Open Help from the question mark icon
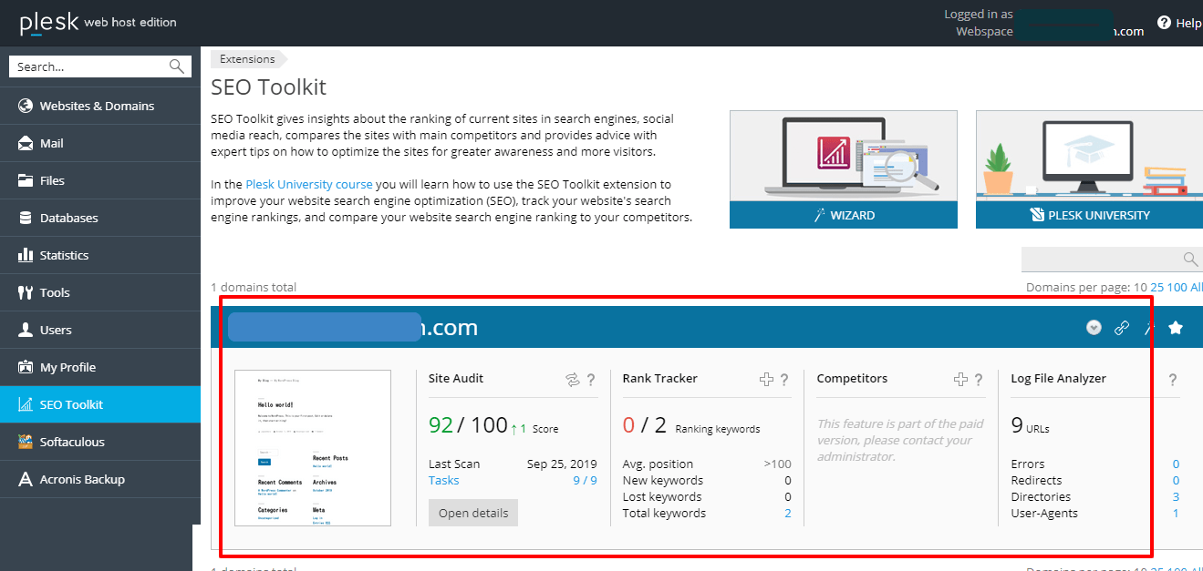 (x=1164, y=23)
